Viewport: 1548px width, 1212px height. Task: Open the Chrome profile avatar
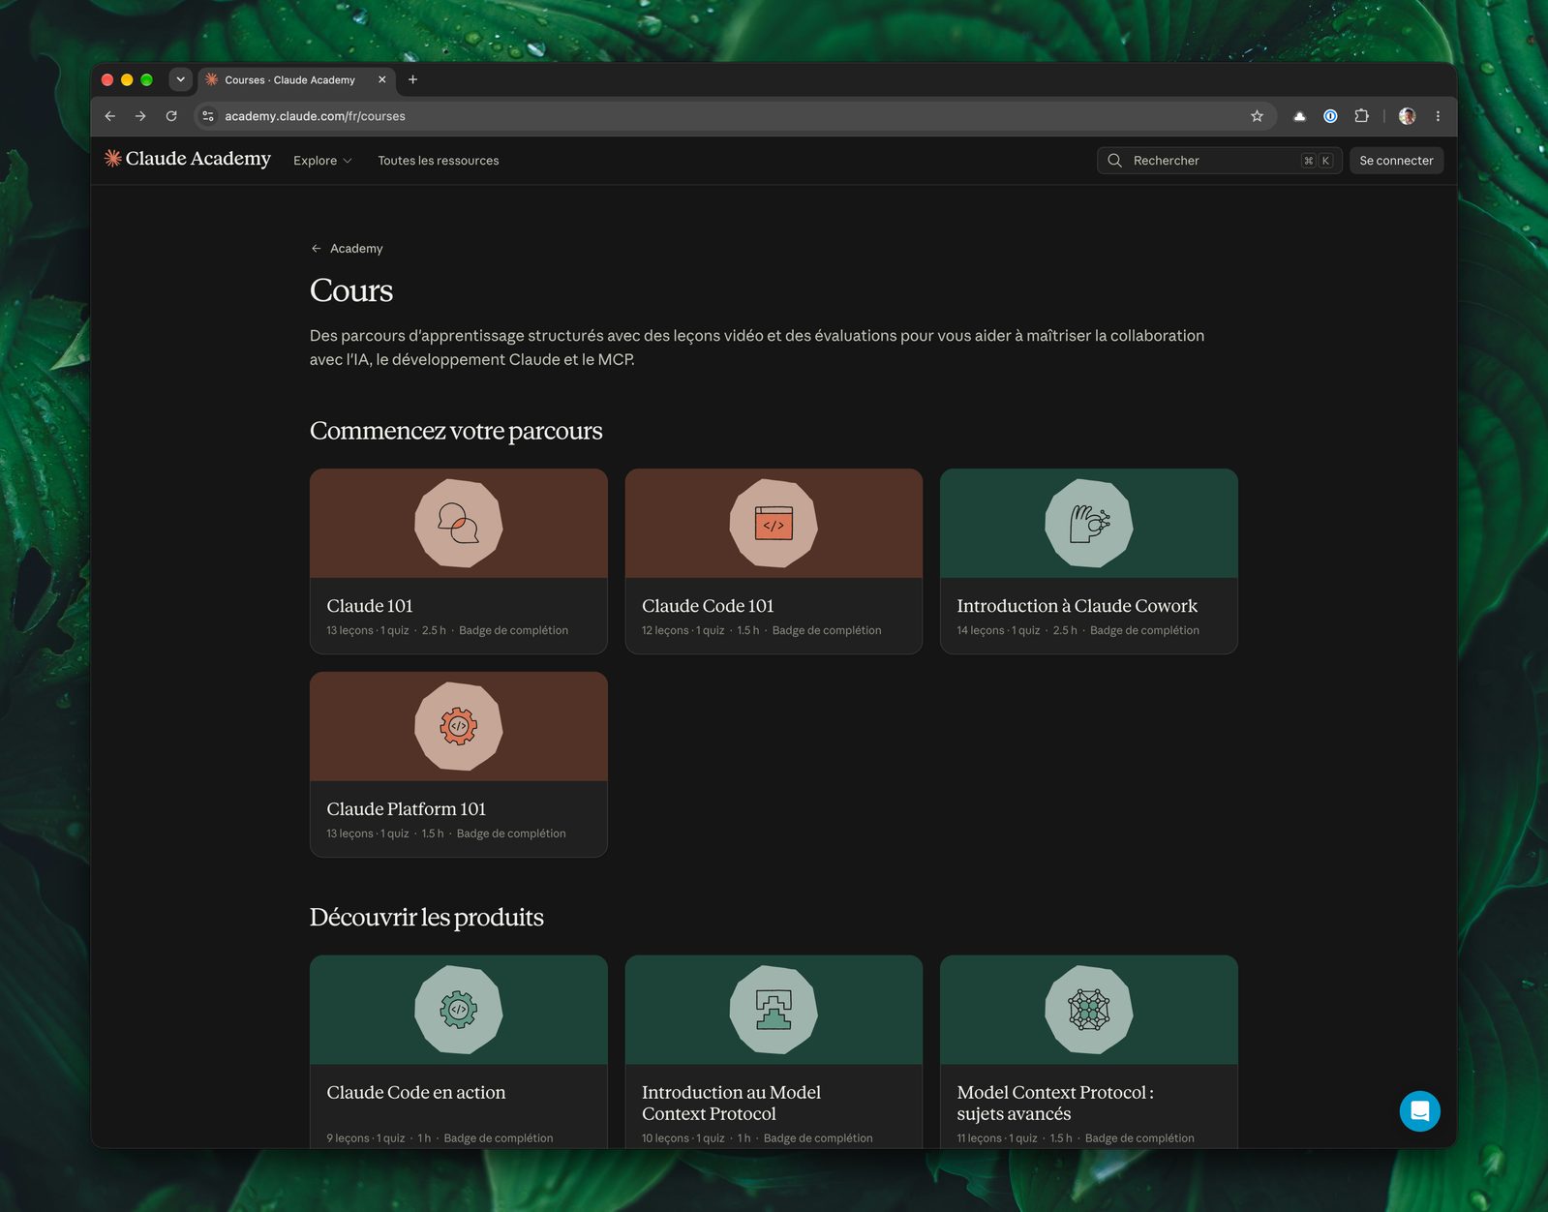pos(1407,116)
